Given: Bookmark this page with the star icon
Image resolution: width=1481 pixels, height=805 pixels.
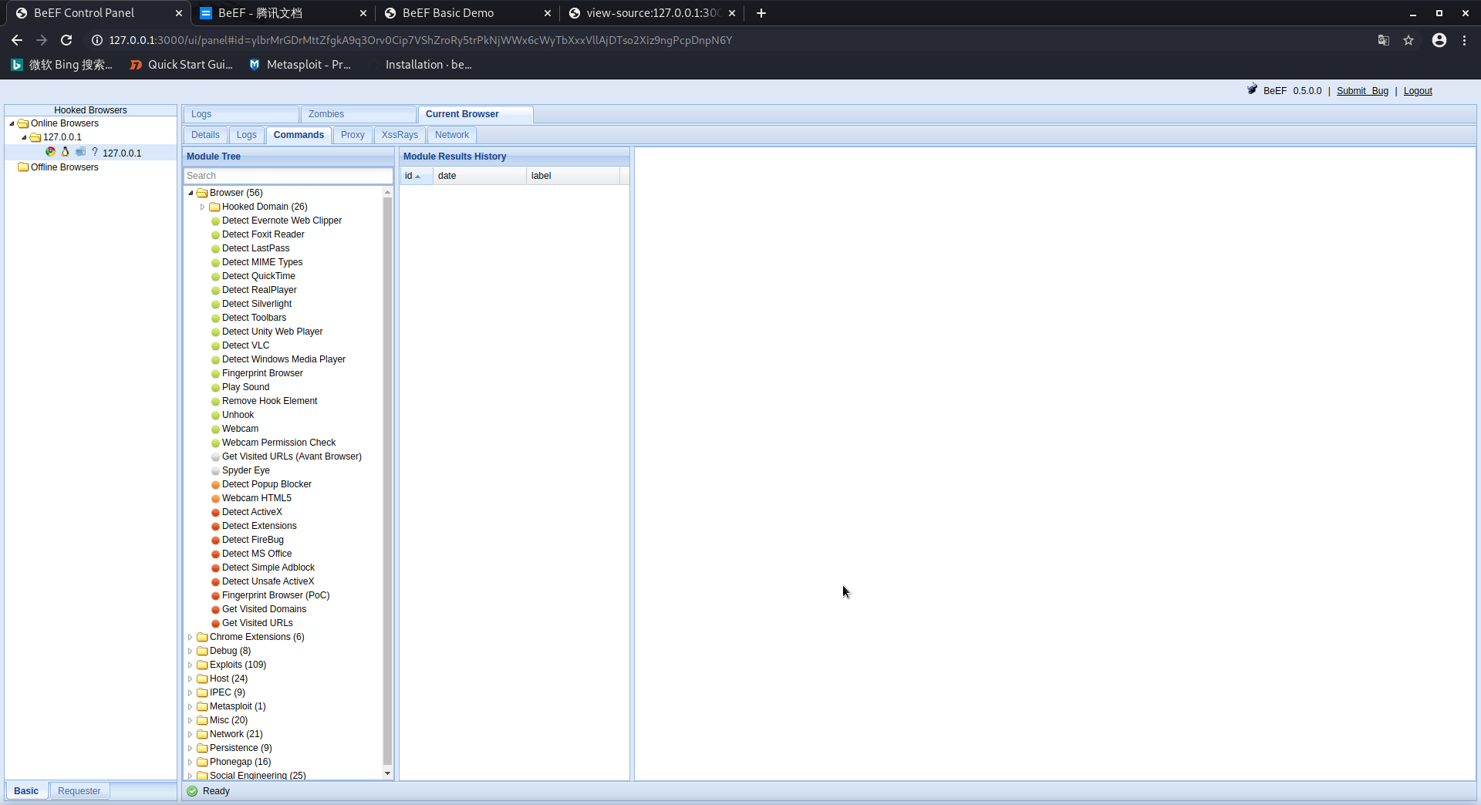Looking at the screenshot, I should coord(1408,40).
